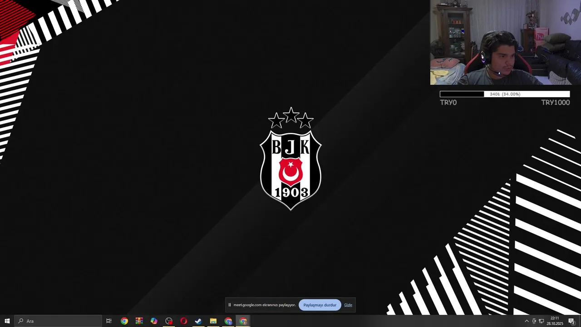The height and width of the screenshot is (327, 581).
Task: Click the Ara search box
Action: pyautogui.click(x=58, y=321)
